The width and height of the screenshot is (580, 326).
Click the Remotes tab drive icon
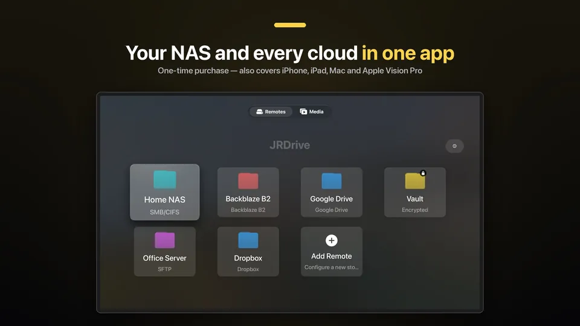click(259, 112)
